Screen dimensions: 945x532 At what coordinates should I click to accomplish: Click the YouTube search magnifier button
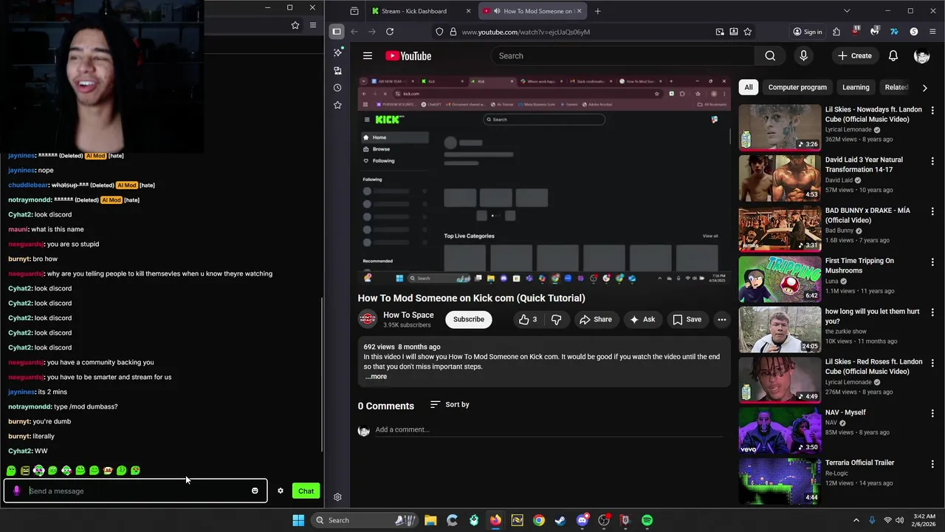coord(770,55)
